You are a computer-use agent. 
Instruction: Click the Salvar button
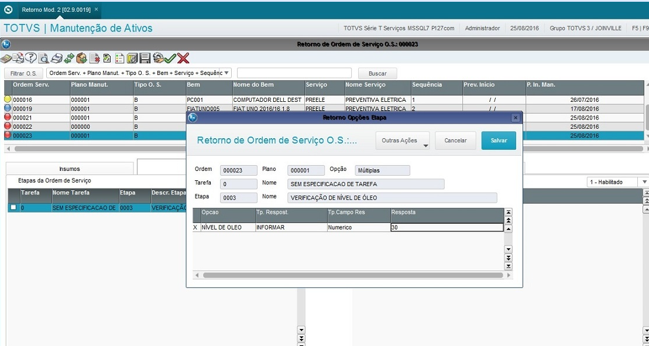coord(499,141)
